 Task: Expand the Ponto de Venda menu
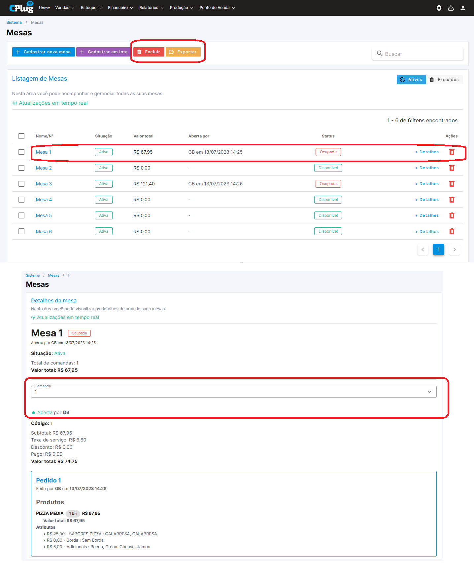pyautogui.click(x=217, y=8)
